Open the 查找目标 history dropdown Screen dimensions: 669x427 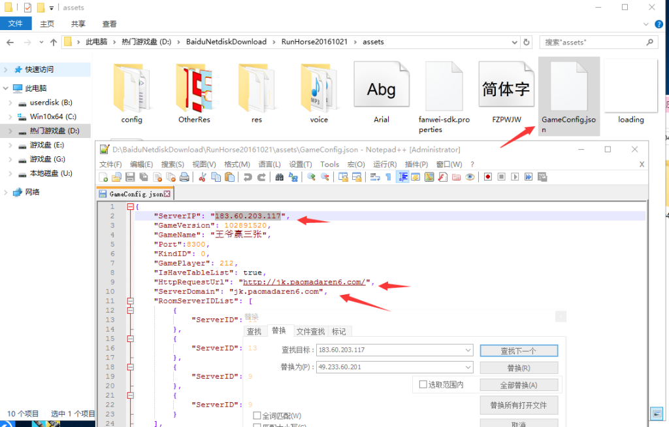[466, 350]
